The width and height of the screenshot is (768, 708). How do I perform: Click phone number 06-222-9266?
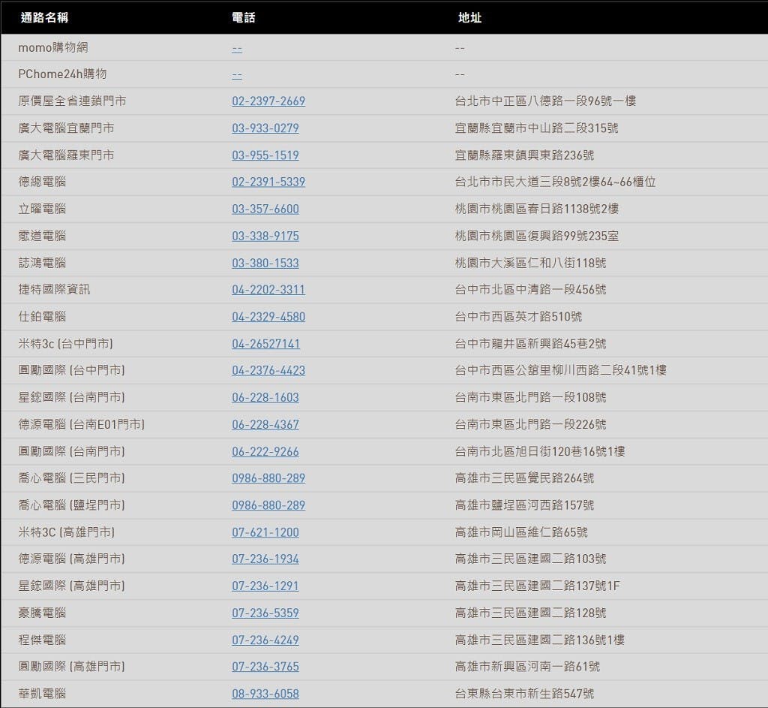click(265, 451)
